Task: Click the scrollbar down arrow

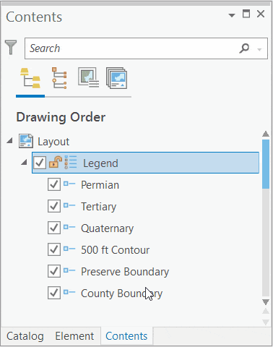Action: [266, 302]
